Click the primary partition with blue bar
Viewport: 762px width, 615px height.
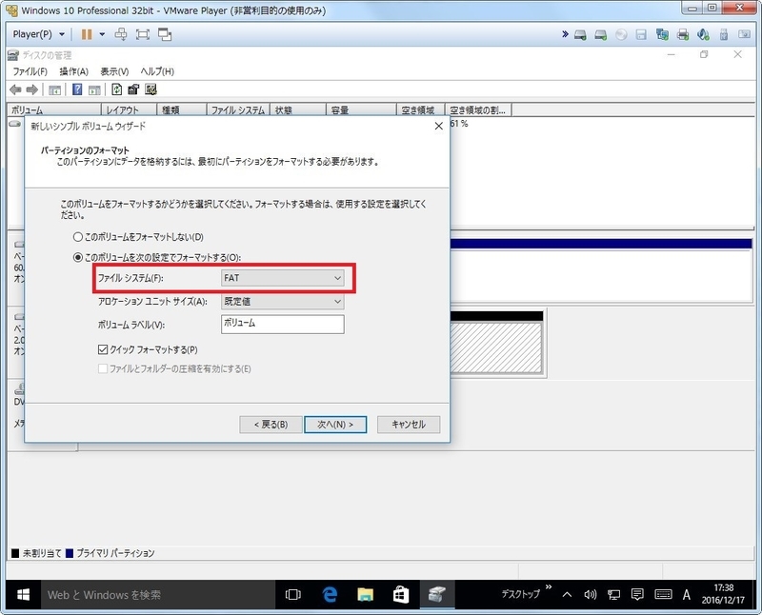601,270
